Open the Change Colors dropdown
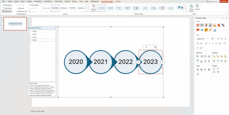 click(x=93, y=8)
